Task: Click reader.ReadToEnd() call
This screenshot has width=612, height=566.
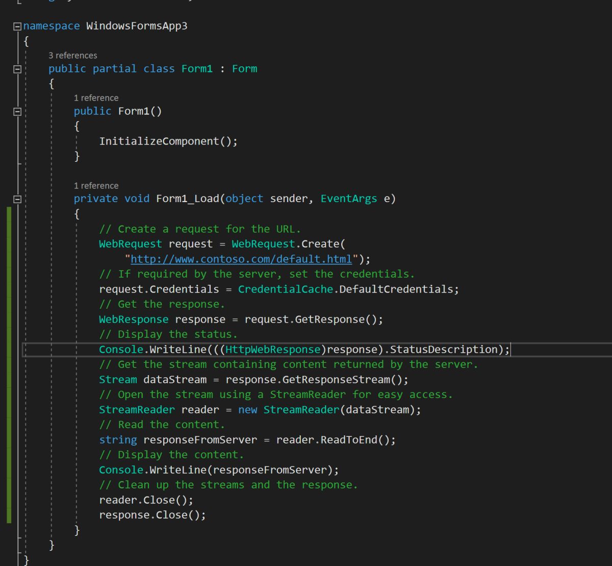Action: click(x=334, y=440)
